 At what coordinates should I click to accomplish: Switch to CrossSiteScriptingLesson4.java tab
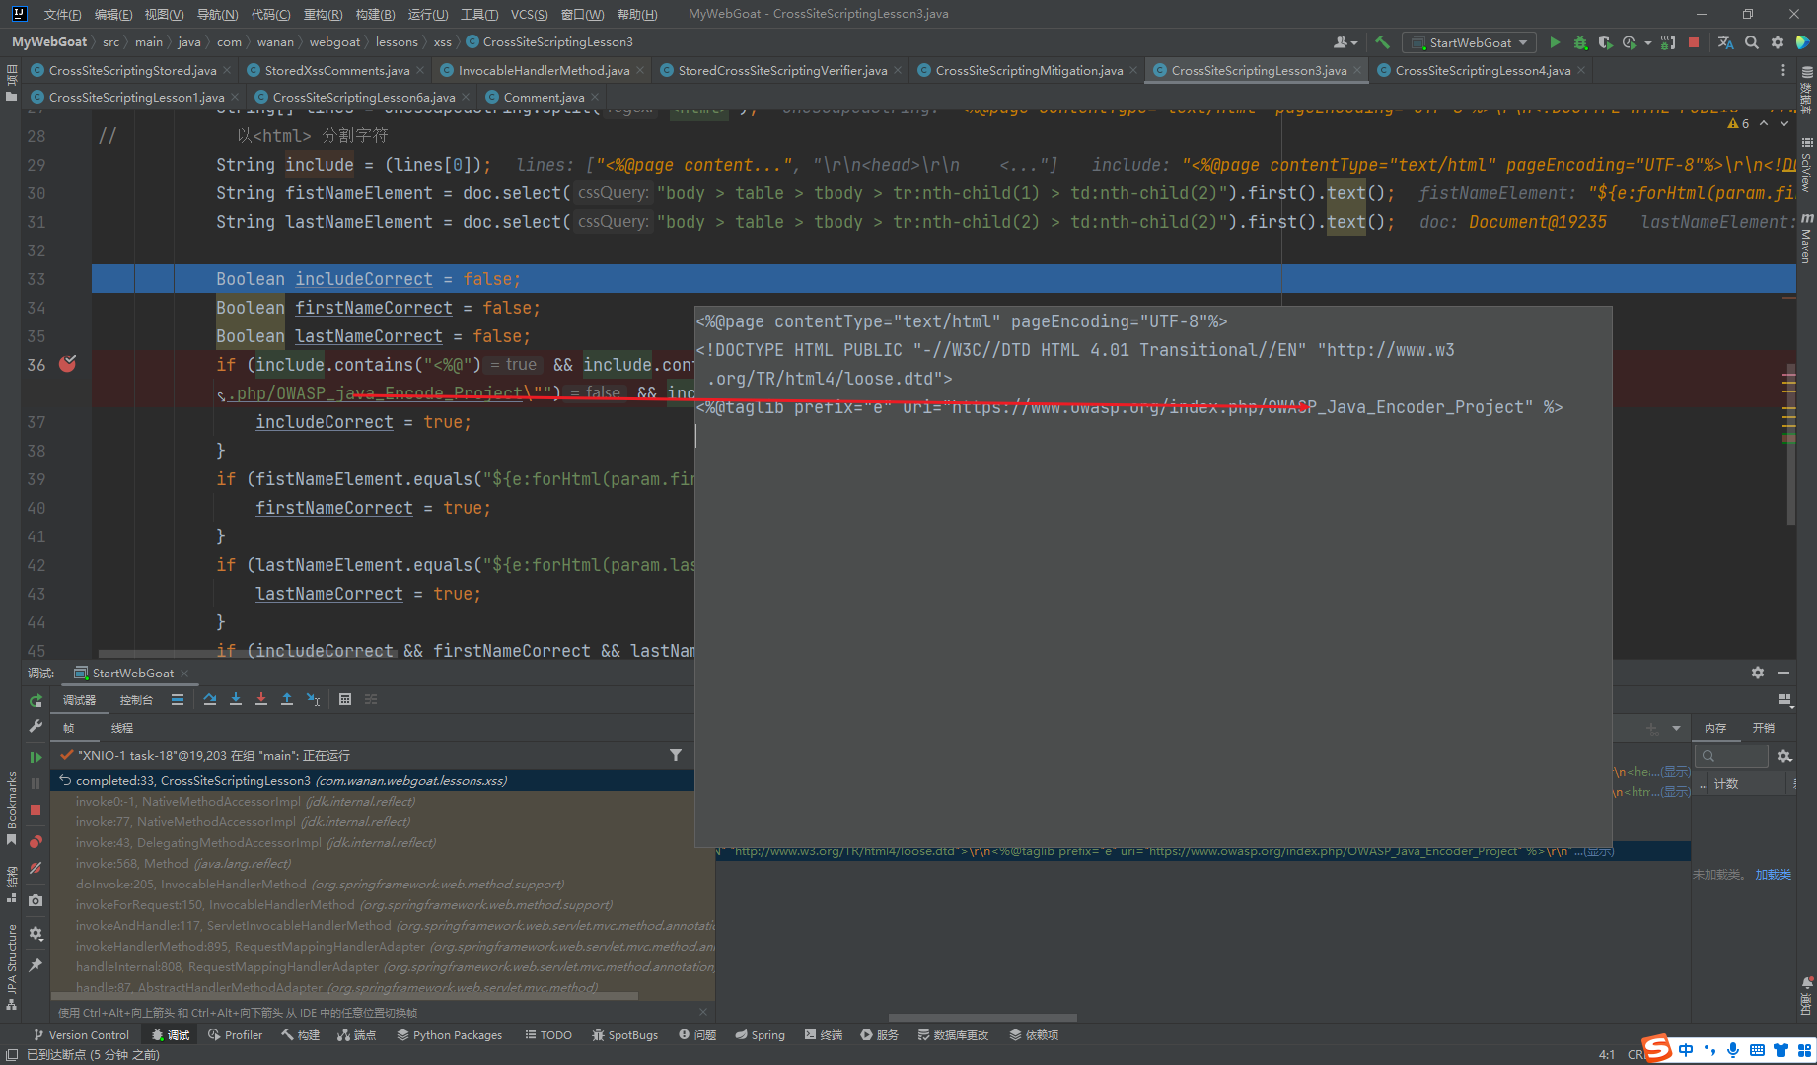[1482, 70]
